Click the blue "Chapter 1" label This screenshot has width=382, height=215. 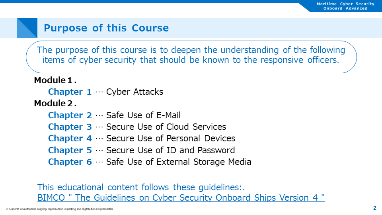coord(70,92)
